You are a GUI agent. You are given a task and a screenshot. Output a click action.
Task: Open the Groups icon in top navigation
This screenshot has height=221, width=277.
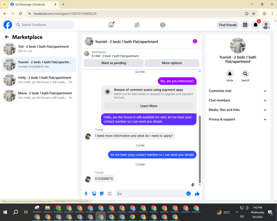coord(163,25)
